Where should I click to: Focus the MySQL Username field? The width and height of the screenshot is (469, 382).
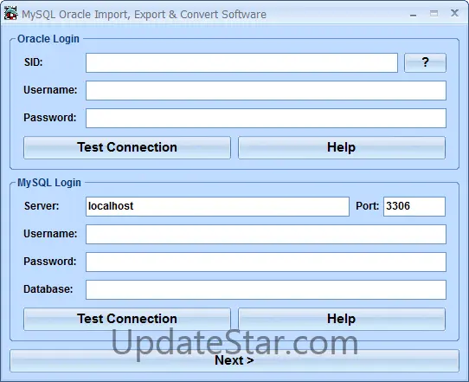coord(266,235)
